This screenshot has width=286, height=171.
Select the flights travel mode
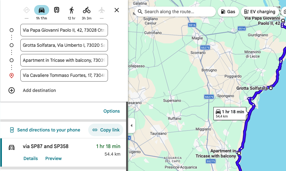[102, 10]
